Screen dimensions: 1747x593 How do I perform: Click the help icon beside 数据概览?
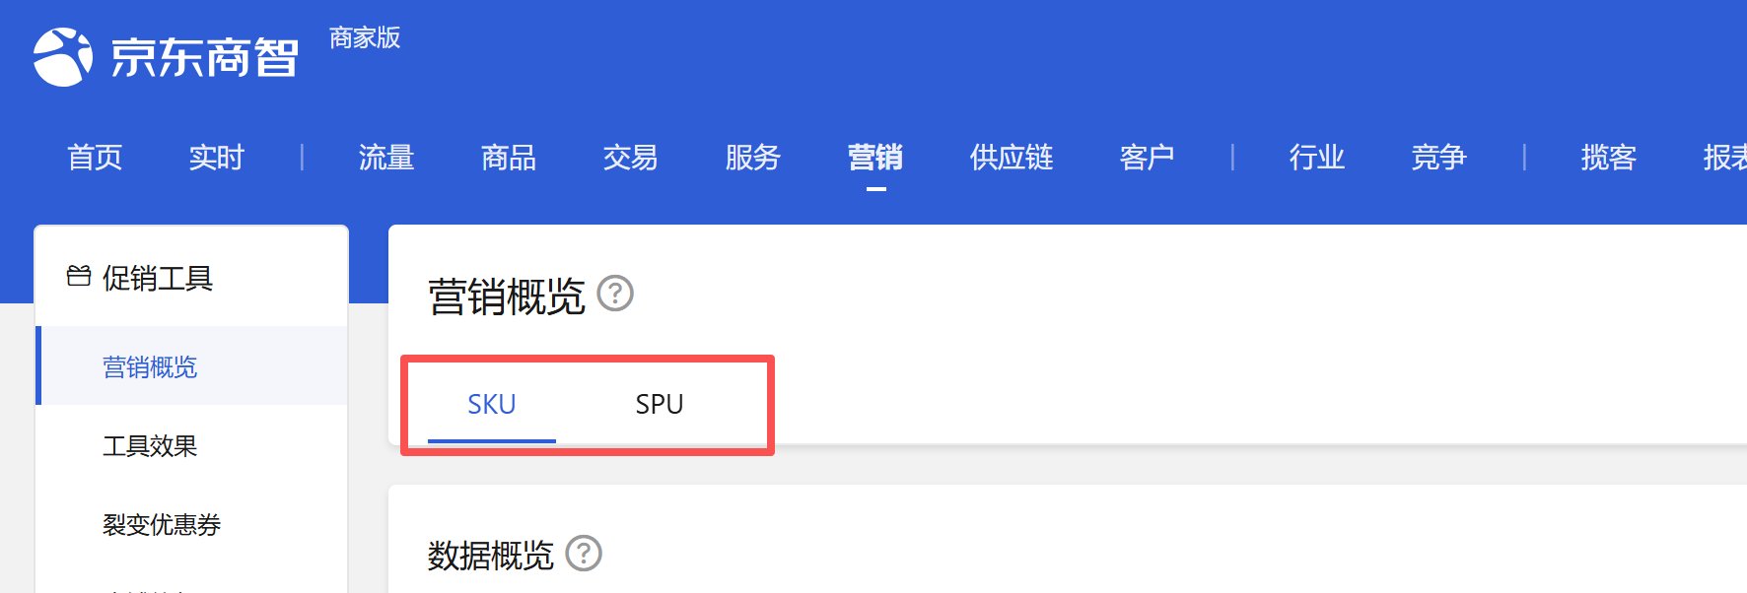(x=585, y=554)
